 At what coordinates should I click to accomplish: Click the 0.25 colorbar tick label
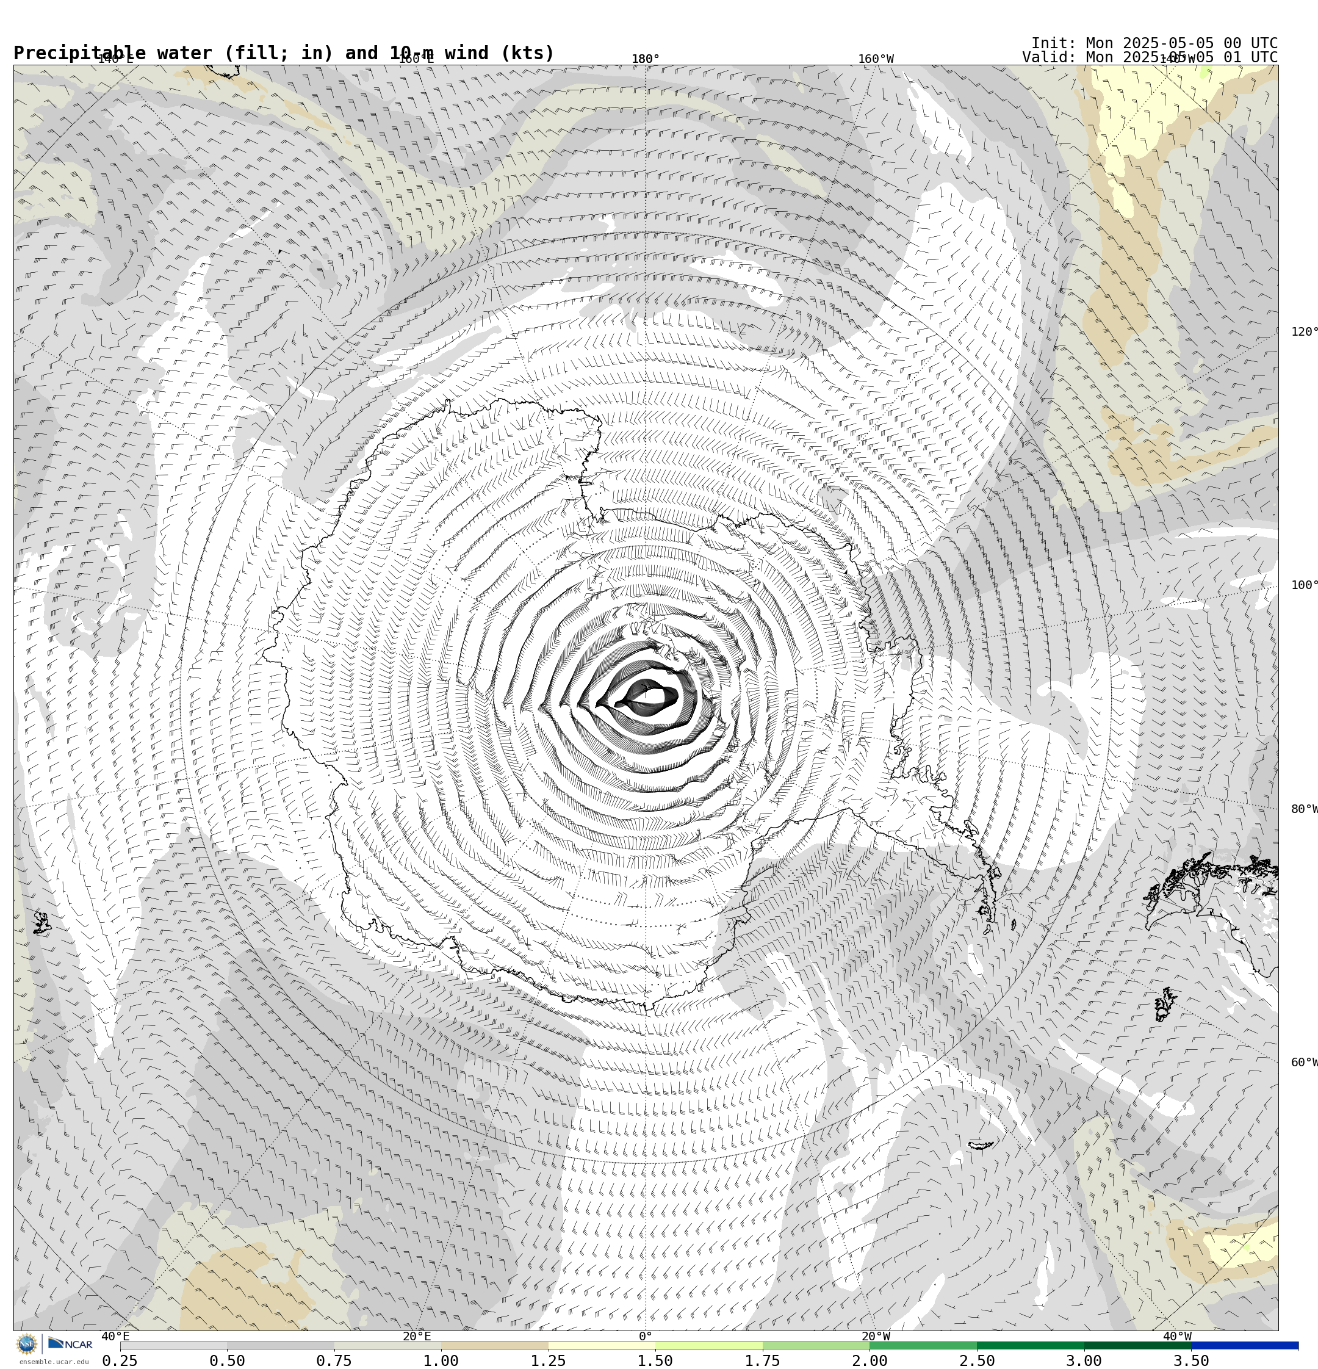[x=120, y=1360]
